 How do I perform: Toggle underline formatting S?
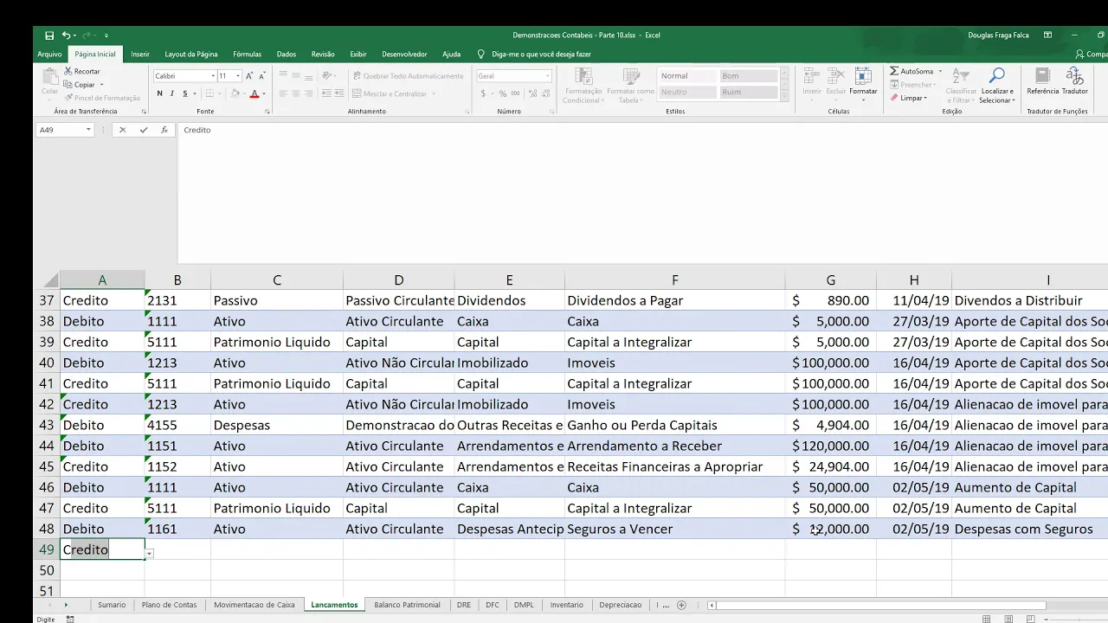(184, 93)
